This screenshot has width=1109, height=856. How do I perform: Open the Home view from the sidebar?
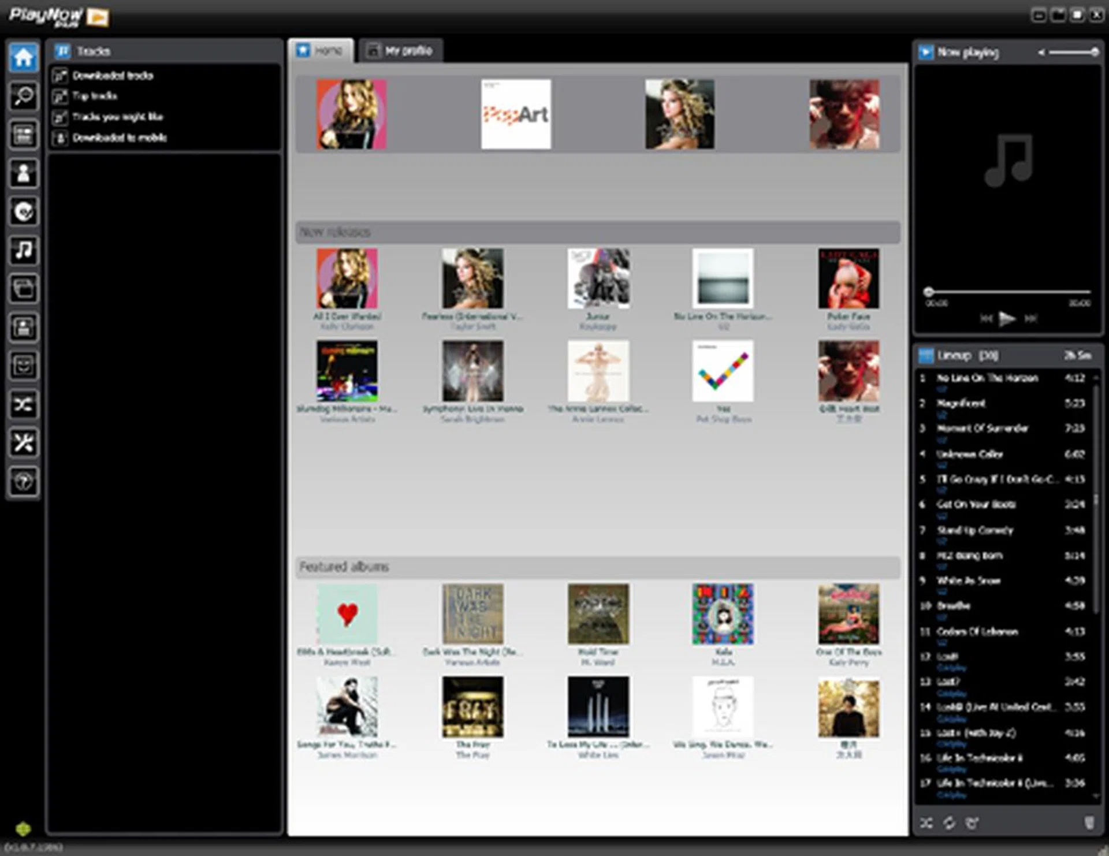(x=23, y=58)
